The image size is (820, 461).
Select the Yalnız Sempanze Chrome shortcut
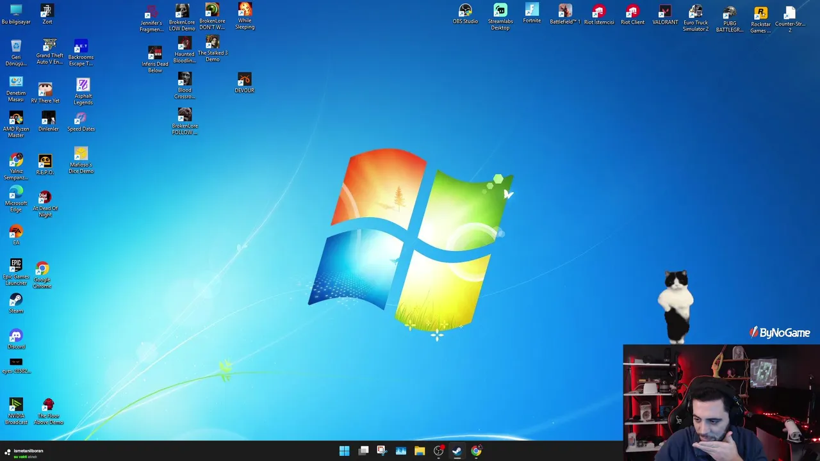point(16,166)
